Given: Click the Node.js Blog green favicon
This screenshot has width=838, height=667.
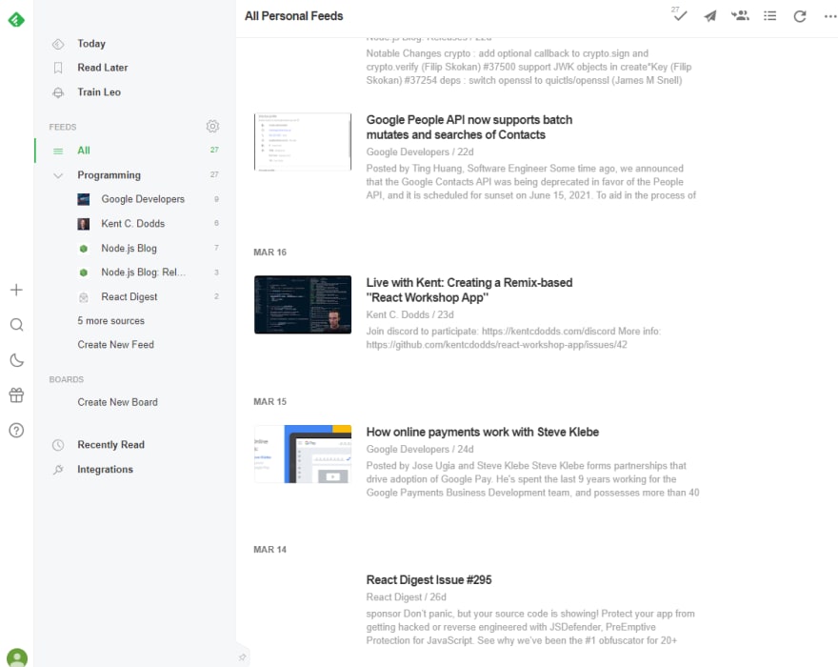Looking at the screenshot, I should tap(84, 249).
